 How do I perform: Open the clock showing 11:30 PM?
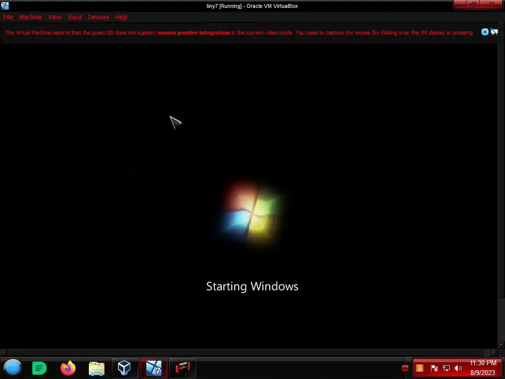[483, 368]
